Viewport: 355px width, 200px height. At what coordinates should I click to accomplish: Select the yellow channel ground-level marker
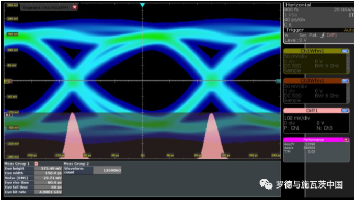click(x=7, y=81)
